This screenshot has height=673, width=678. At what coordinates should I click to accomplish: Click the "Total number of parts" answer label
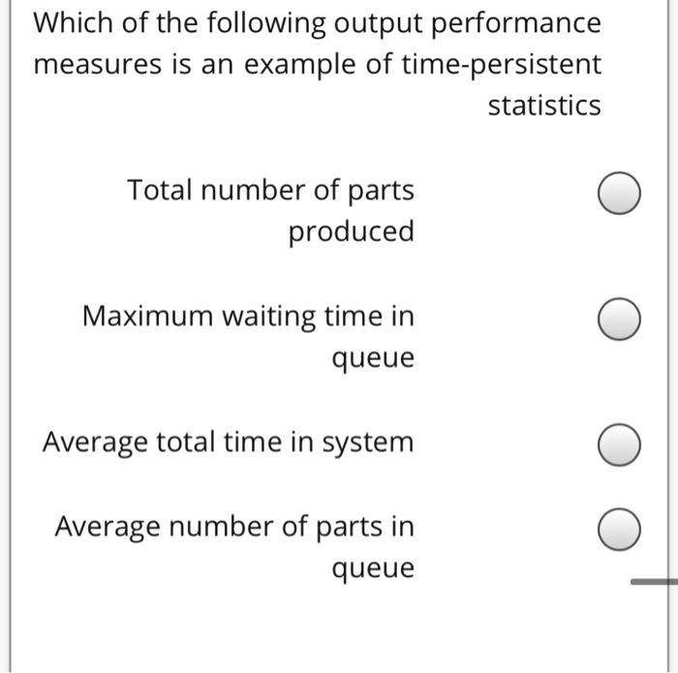270,191
